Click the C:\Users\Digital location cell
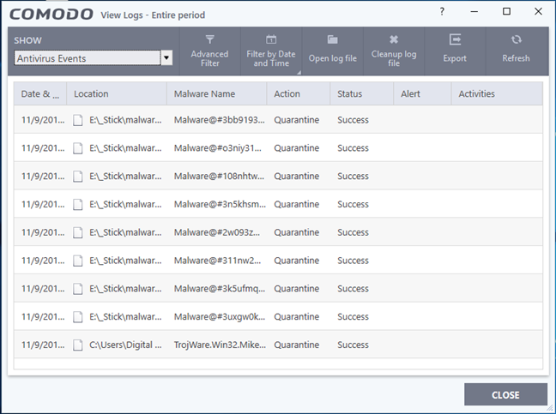 point(125,345)
